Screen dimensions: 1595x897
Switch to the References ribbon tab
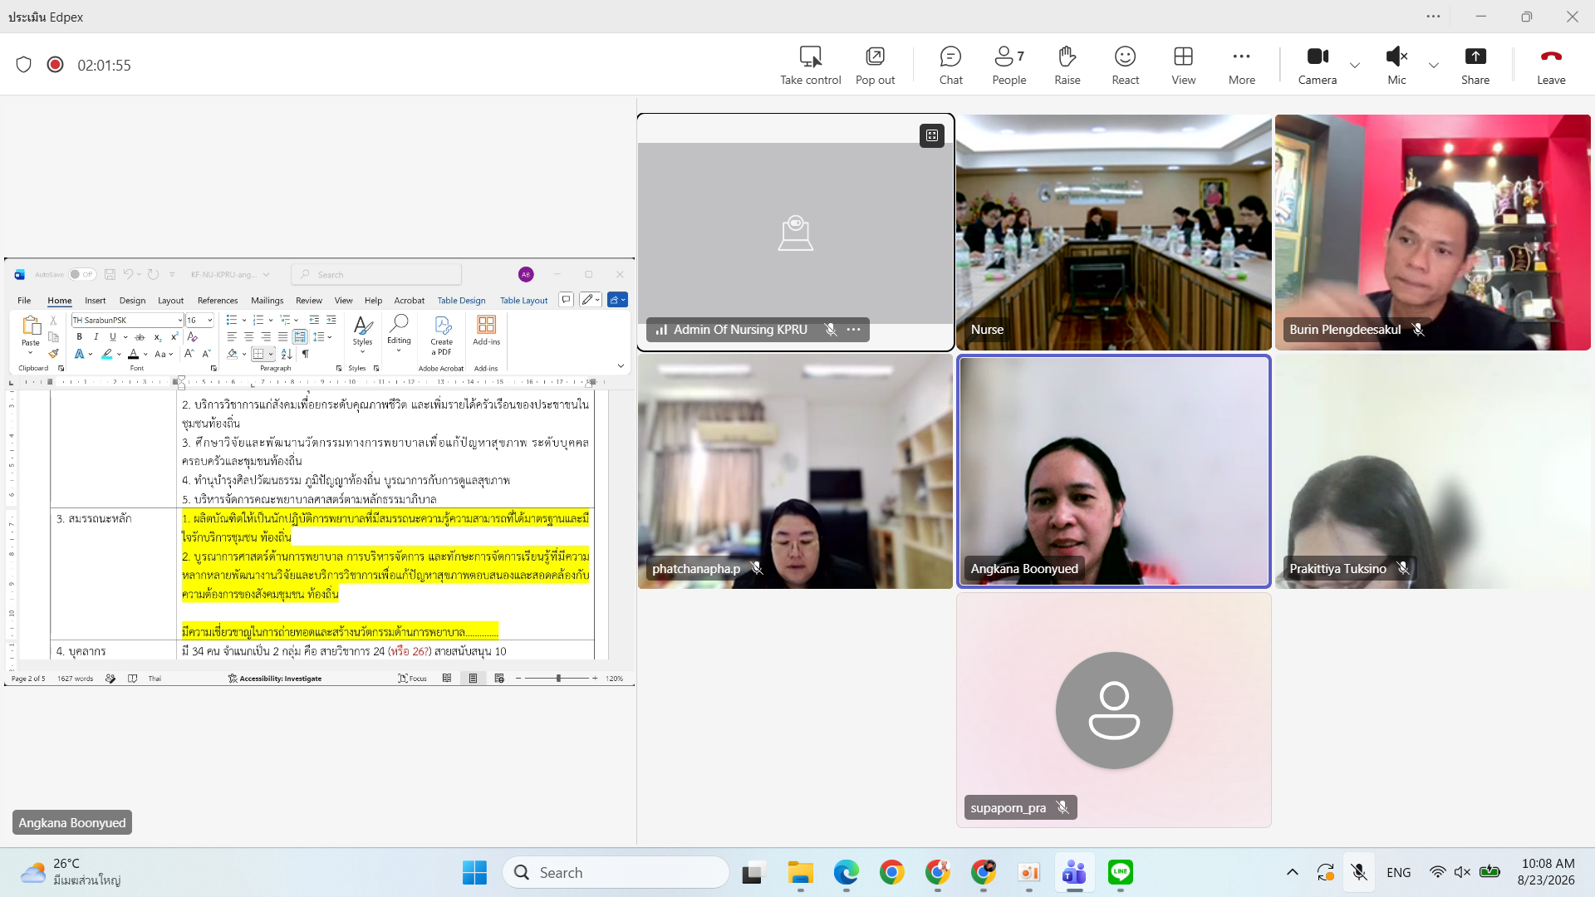218,301
